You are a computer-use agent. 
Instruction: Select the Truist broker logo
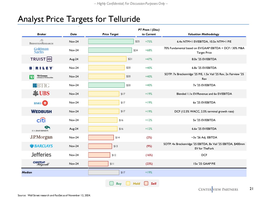(x=41, y=59)
